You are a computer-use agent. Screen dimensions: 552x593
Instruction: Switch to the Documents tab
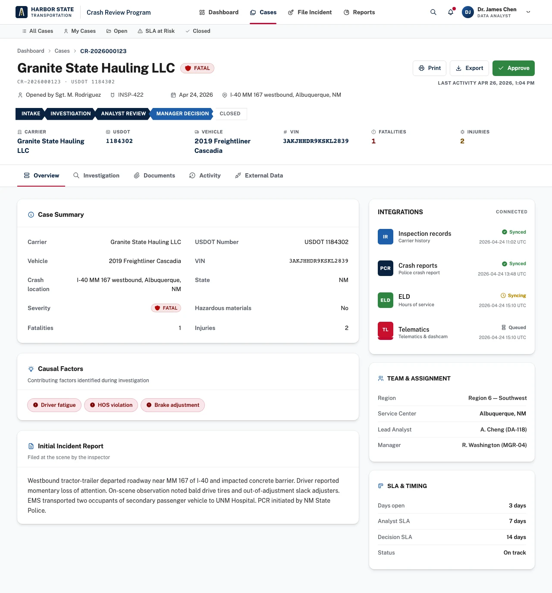coord(154,175)
